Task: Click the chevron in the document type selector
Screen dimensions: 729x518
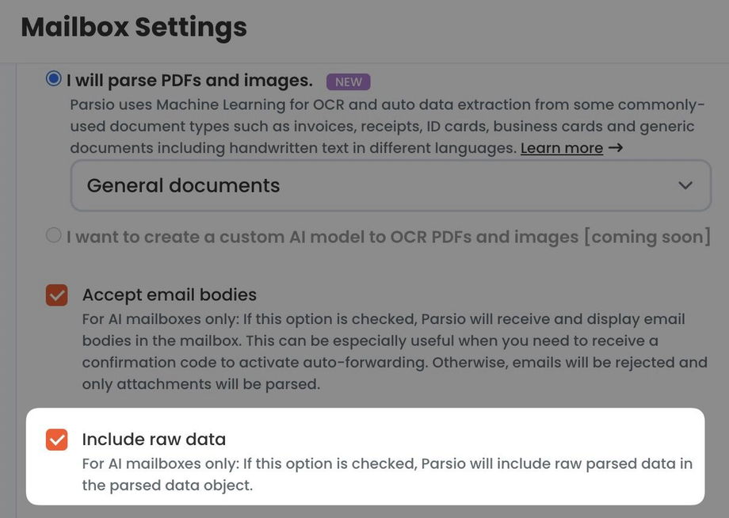Action: [x=685, y=185]
